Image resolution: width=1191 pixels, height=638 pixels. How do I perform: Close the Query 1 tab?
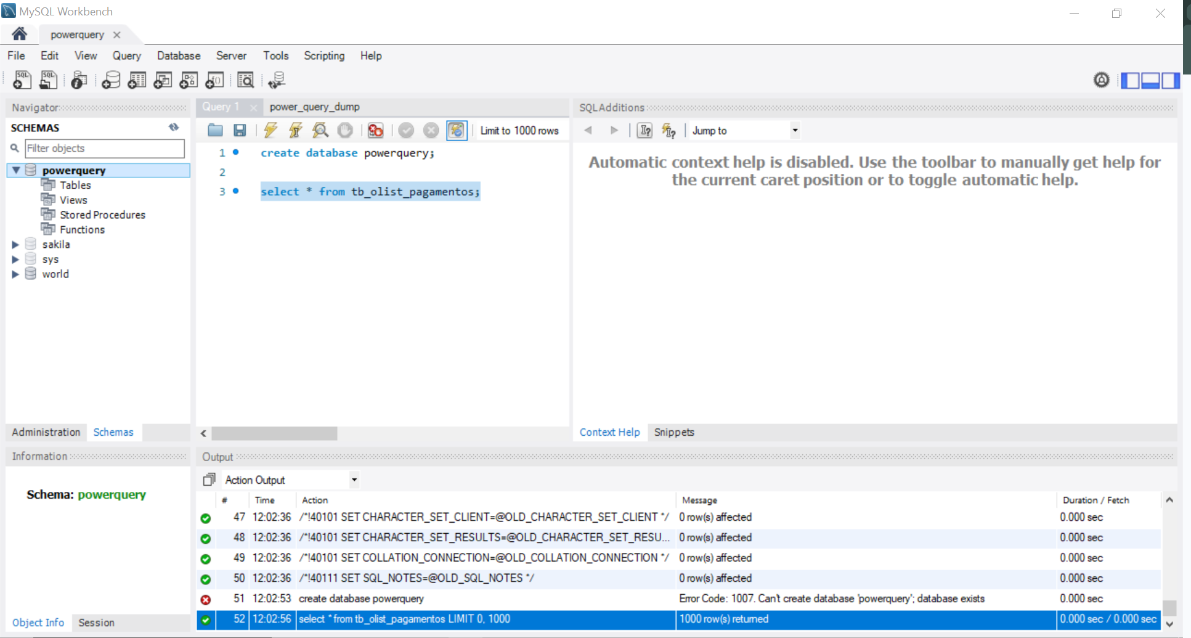pyautogui.click(x=253, y=107)
